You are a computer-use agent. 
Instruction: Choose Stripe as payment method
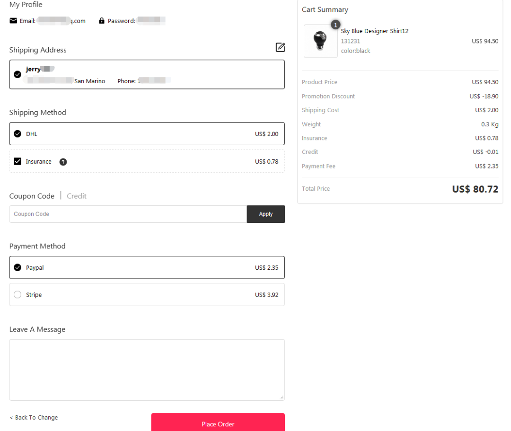pyautogui.click(x=147, y=294)
